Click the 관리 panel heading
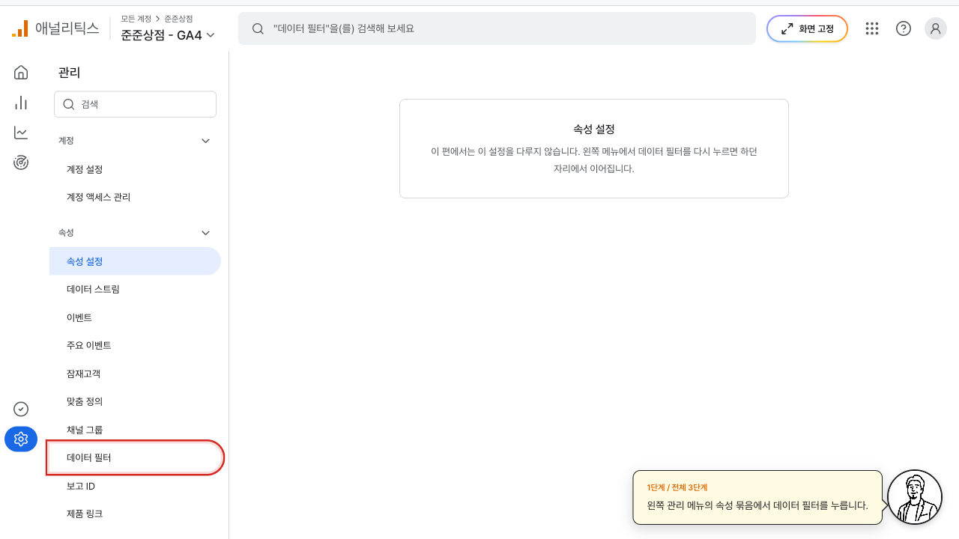The height and width of the screenshot is (539, 959). [69, 73]
